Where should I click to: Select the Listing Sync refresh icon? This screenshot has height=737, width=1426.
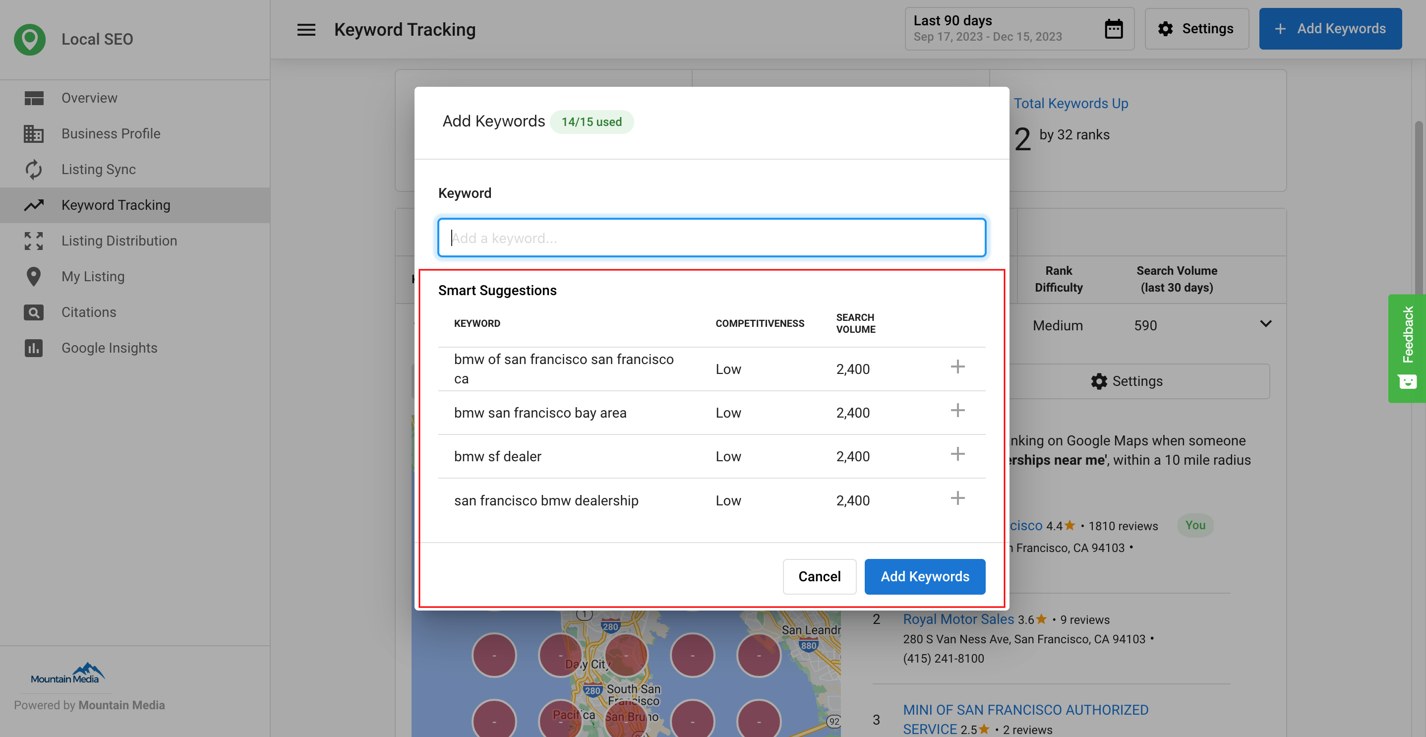33,169
